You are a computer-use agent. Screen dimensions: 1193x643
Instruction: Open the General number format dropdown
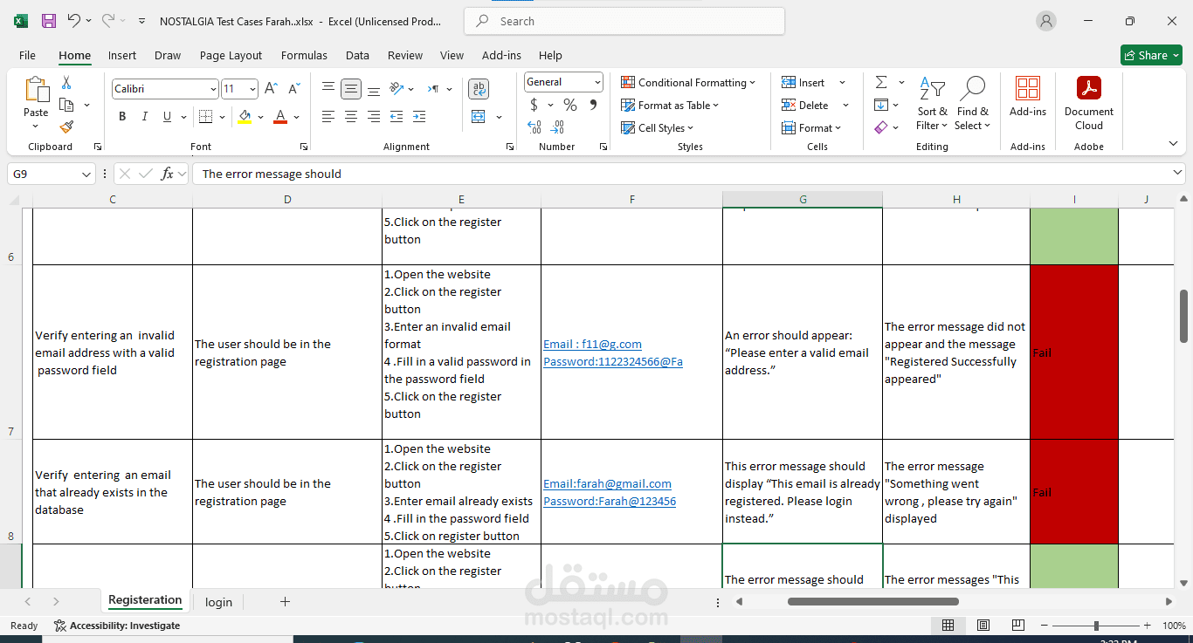[x=597, y=82]
